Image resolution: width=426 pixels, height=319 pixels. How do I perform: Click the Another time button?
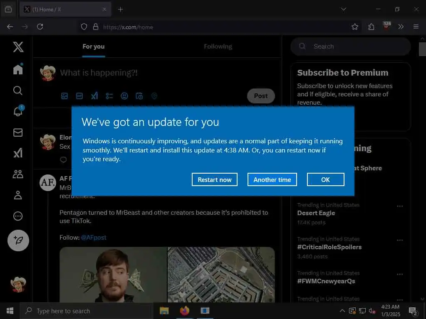(x=272, y=179)
